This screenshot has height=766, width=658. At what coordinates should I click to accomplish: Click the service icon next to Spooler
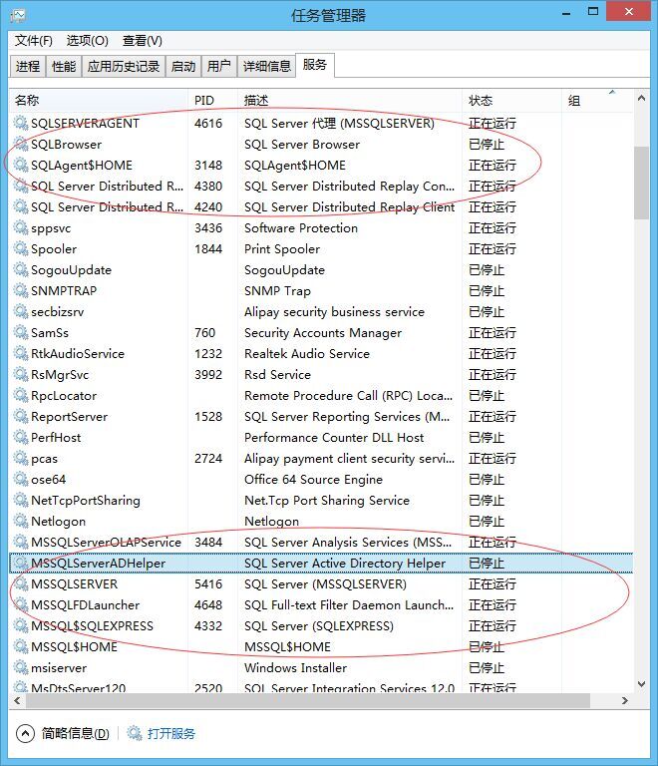(21, 249)
